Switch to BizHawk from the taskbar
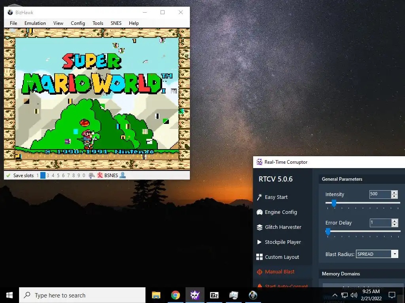This screenshot has width=405, height=303. pos(253,295)
